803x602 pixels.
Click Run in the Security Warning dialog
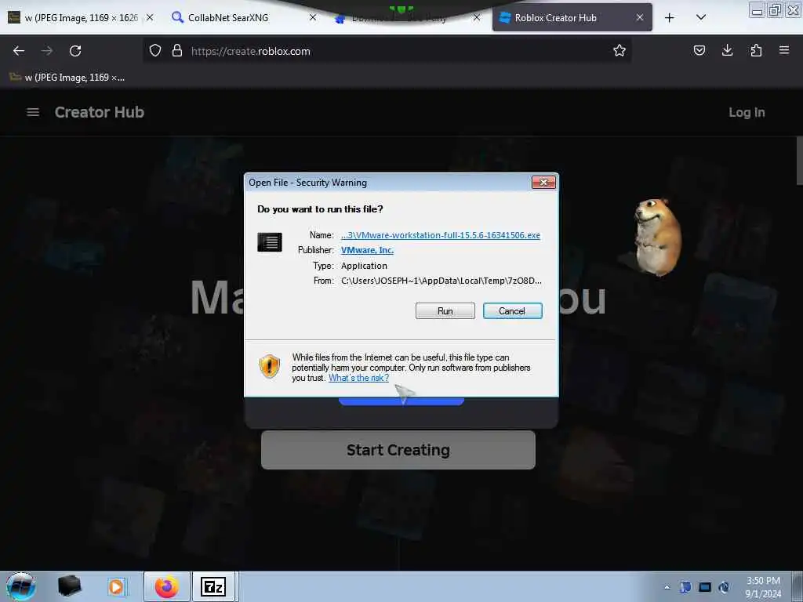coord(445,310)
